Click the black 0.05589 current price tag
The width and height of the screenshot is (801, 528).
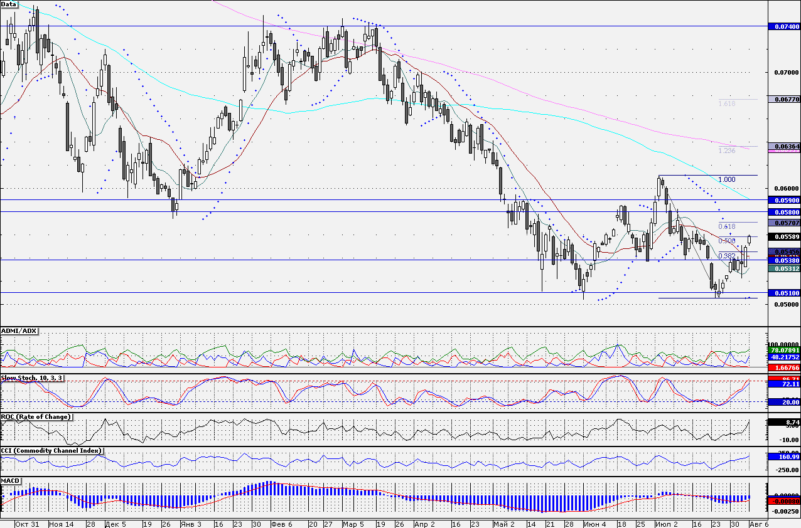pyautogui.click(x=784, y=236)
